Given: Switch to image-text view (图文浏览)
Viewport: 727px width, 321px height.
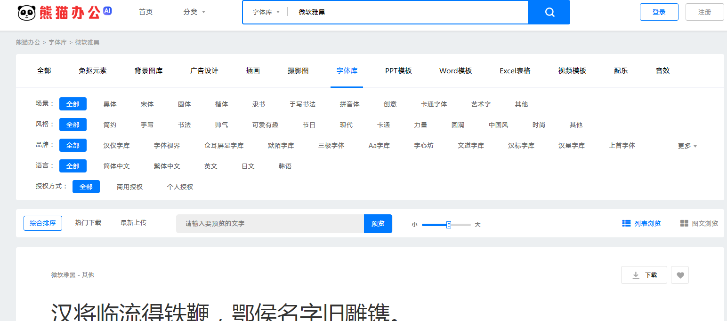Looking at the screenshot, I should 699,224.
